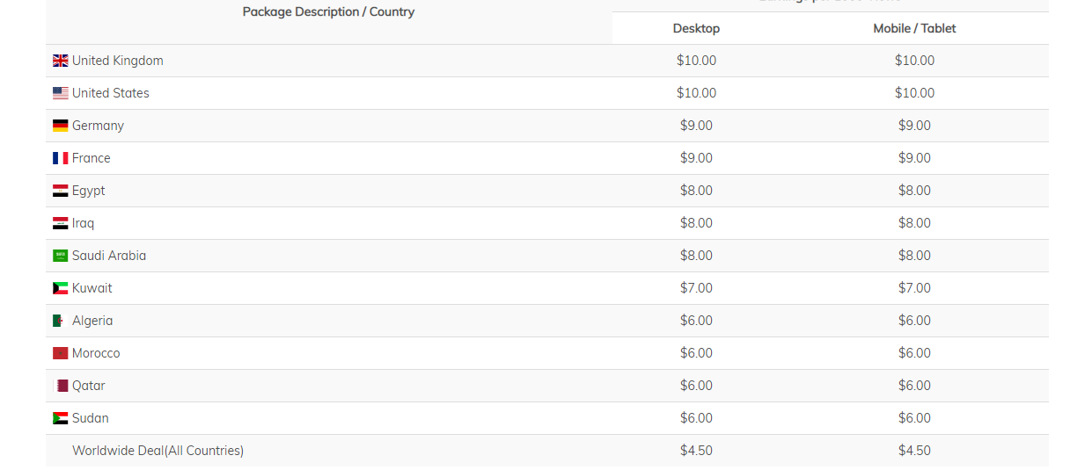The width and height of the screenshot is (1092, 470).
Task: Click the United Kingdom flag icon
Action: tap(60, 61)
